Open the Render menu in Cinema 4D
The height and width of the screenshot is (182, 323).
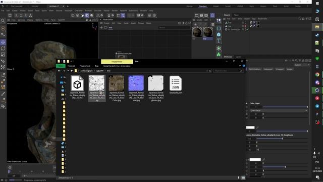(115, 11)
